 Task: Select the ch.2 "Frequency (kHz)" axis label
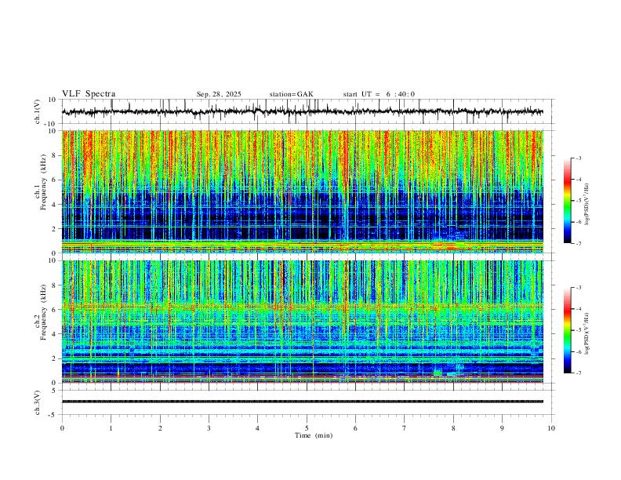[43, 312]
